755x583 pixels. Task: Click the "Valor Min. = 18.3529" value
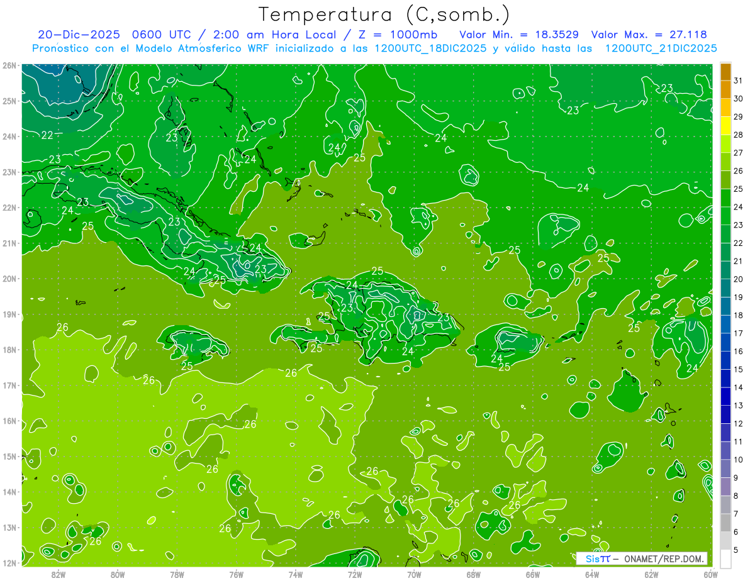(519, 35)
